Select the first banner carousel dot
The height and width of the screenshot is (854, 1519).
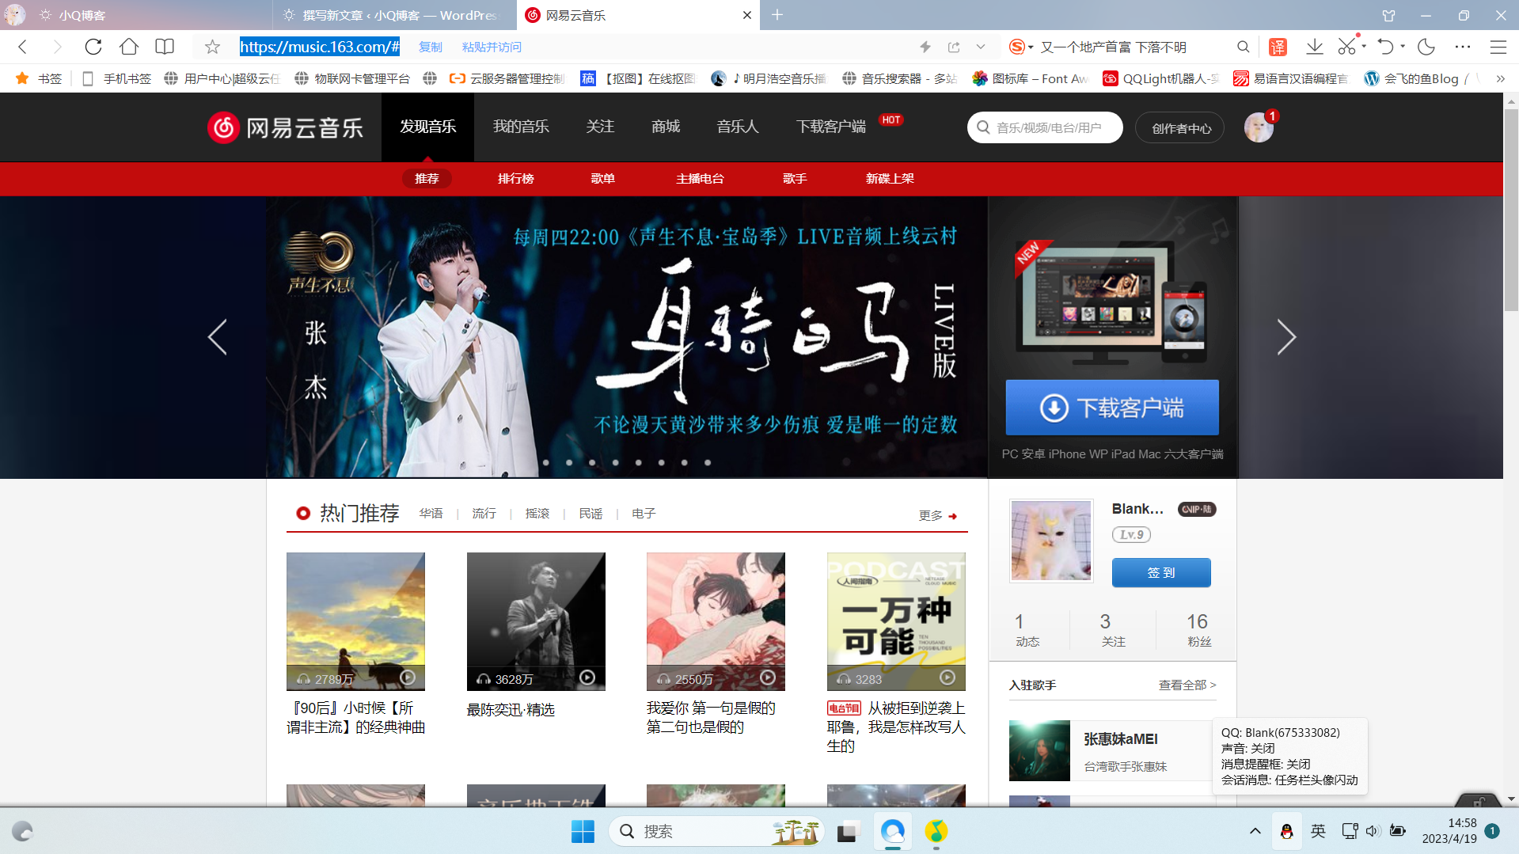(x=546, y=462)
